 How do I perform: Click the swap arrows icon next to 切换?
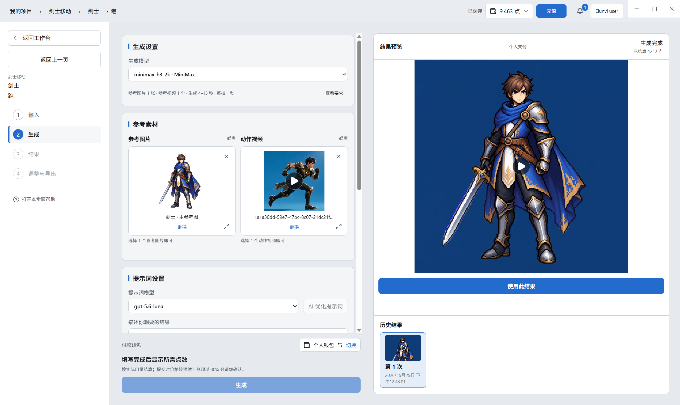coord(340,345)
